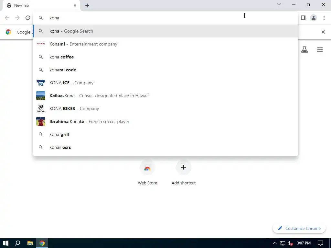The image size is (331, 248).
Task: Click the 3:07 PM clock
Action: [x=304, y=243]
